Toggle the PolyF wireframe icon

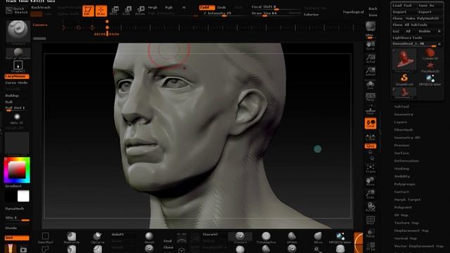pos(371,220)
